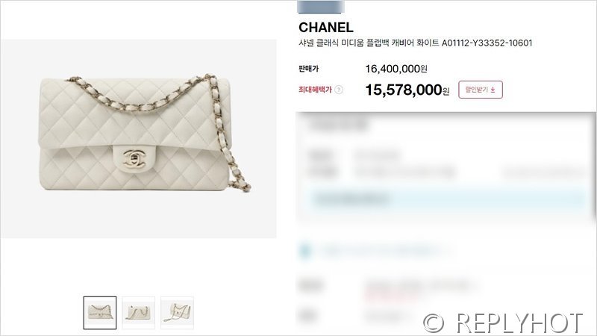597x336 pixels.
Task: Click the blurred blue square icon
Action: click(x=305, y=251)
